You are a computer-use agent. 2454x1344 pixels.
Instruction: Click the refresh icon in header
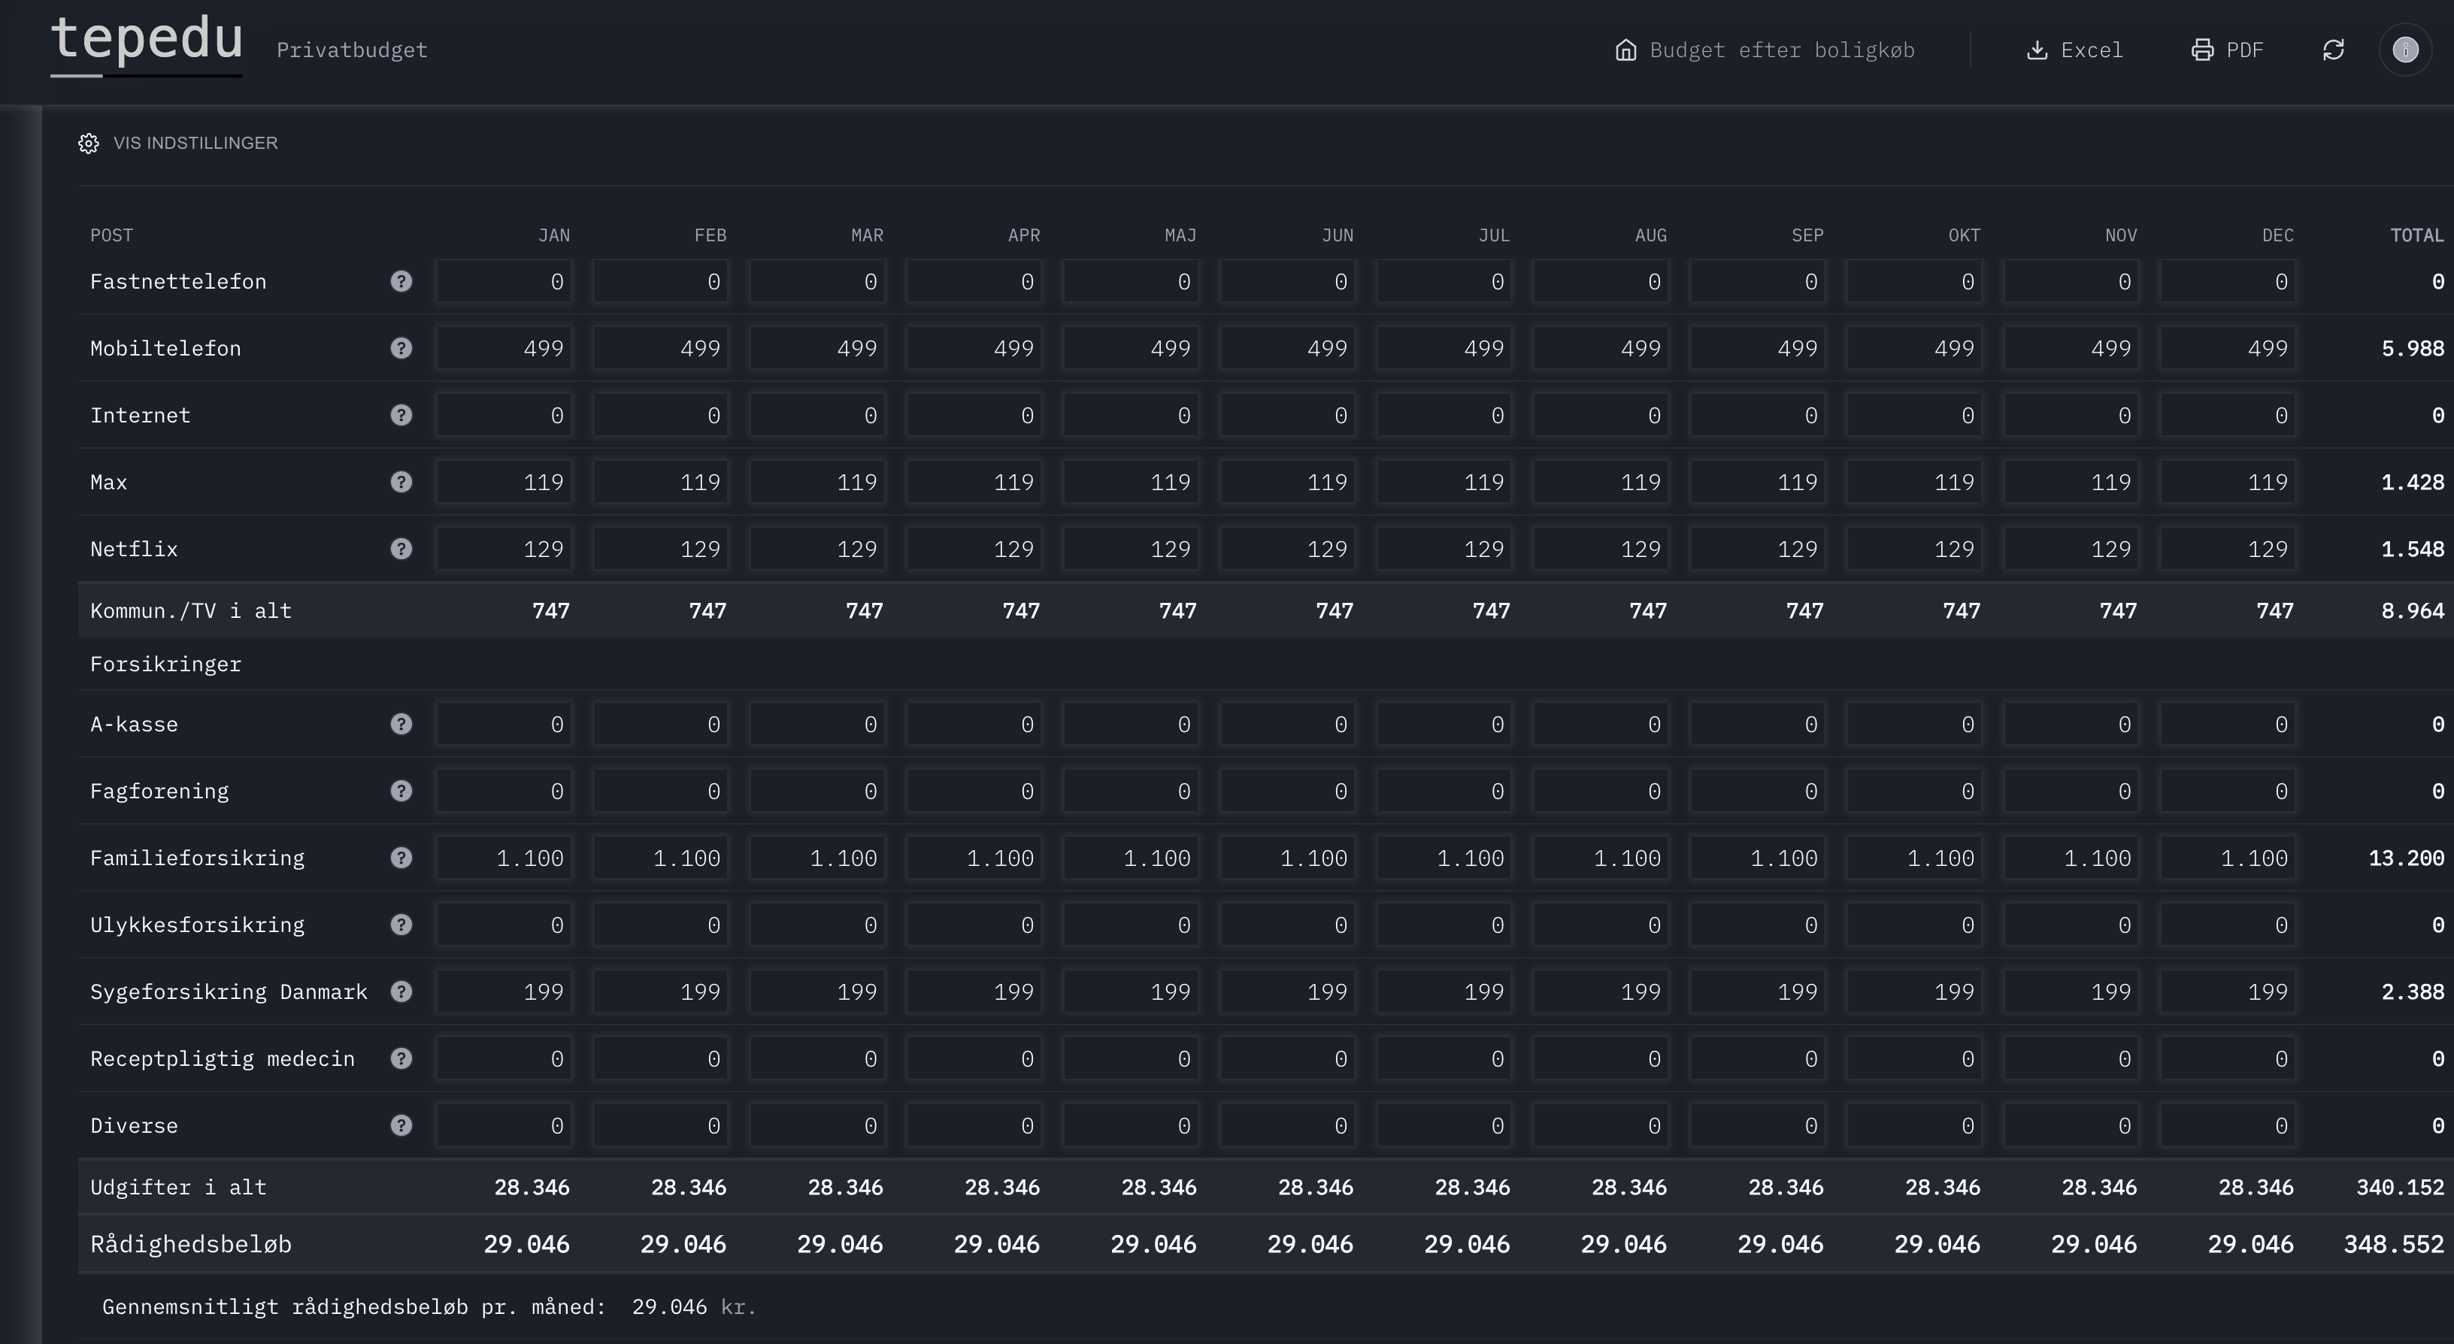[2333, 50]
